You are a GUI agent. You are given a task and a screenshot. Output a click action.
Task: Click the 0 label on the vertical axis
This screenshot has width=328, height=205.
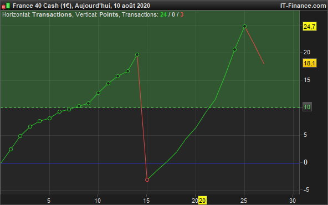[x=305, y=162]
